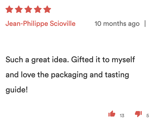
Task: Click the first red rating star
Action: tap(9, 10)
